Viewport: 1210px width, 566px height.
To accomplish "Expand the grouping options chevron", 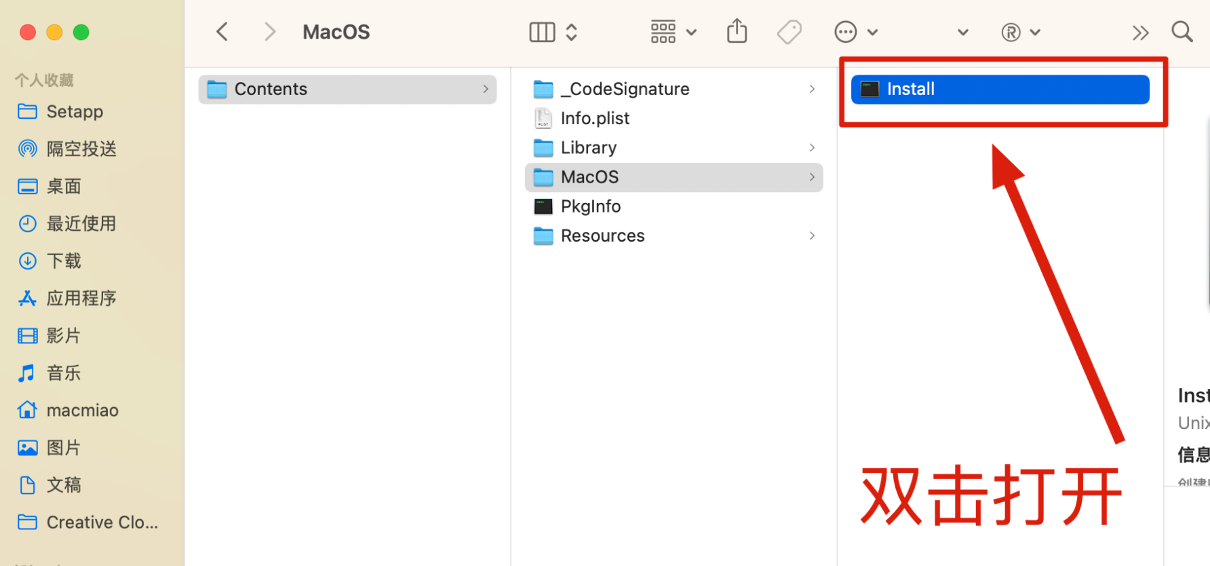I will click(x=691, y=32).
